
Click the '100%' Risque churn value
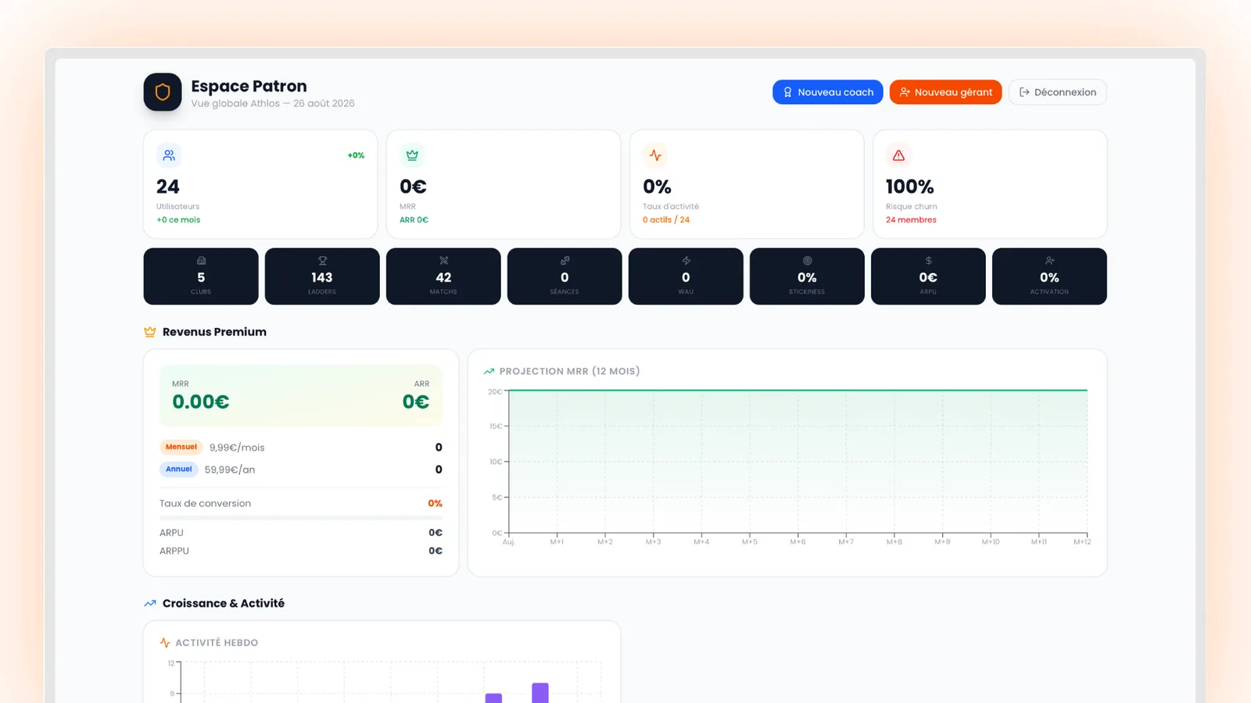(x=909, y=187)
